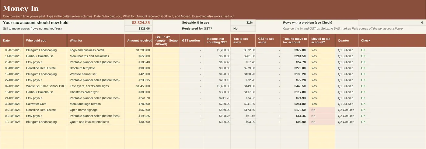The image size is (426, 149).
Task: Click the 'Check' column header
Action: (x=392, y=41)
